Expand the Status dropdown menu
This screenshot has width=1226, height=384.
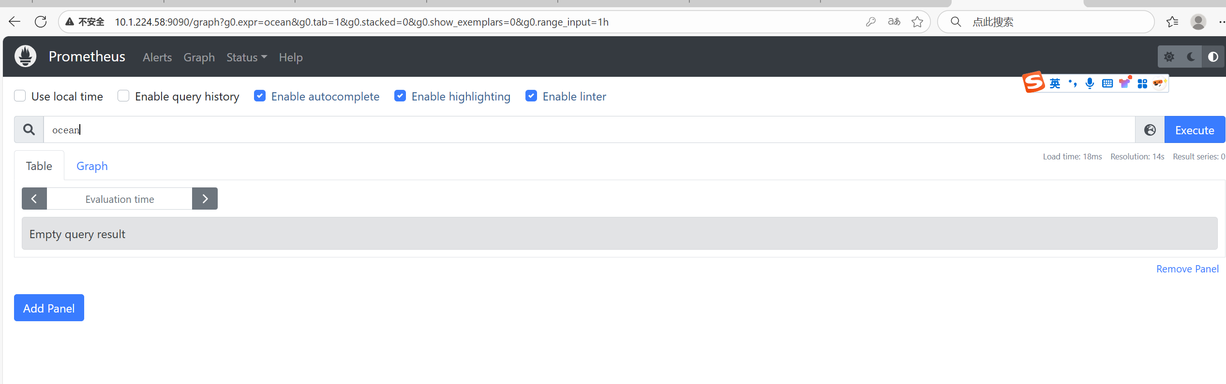click(x=246, y=57)
